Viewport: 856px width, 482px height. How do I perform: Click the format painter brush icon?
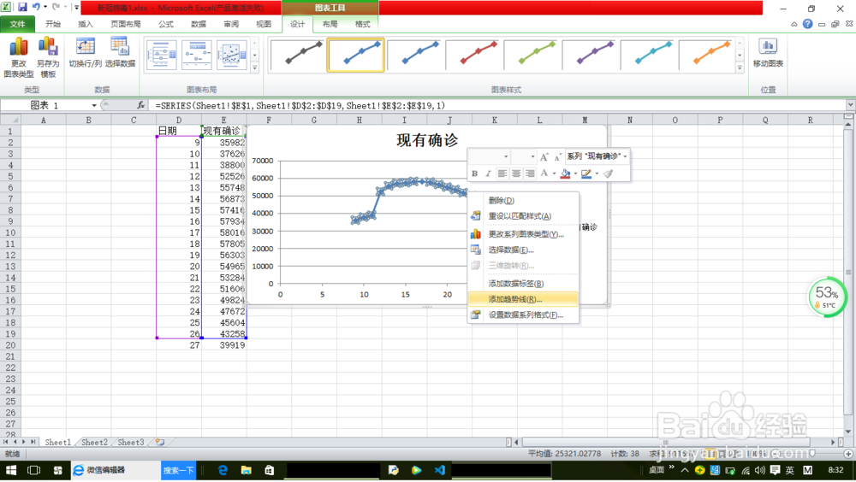pyautogui.click(x=608, y=173)
